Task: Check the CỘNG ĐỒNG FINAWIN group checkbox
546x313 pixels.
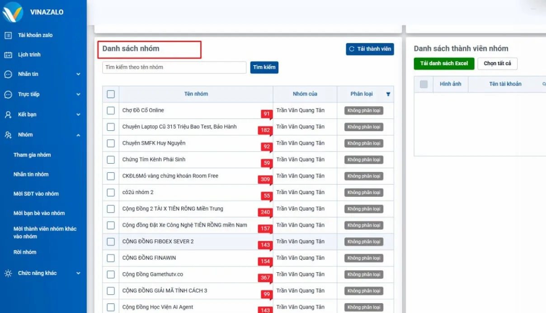Action: (111, 258)
